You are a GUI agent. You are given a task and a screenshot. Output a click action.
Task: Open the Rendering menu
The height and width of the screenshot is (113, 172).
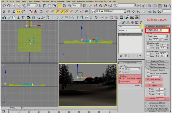[x=81, y=1]
